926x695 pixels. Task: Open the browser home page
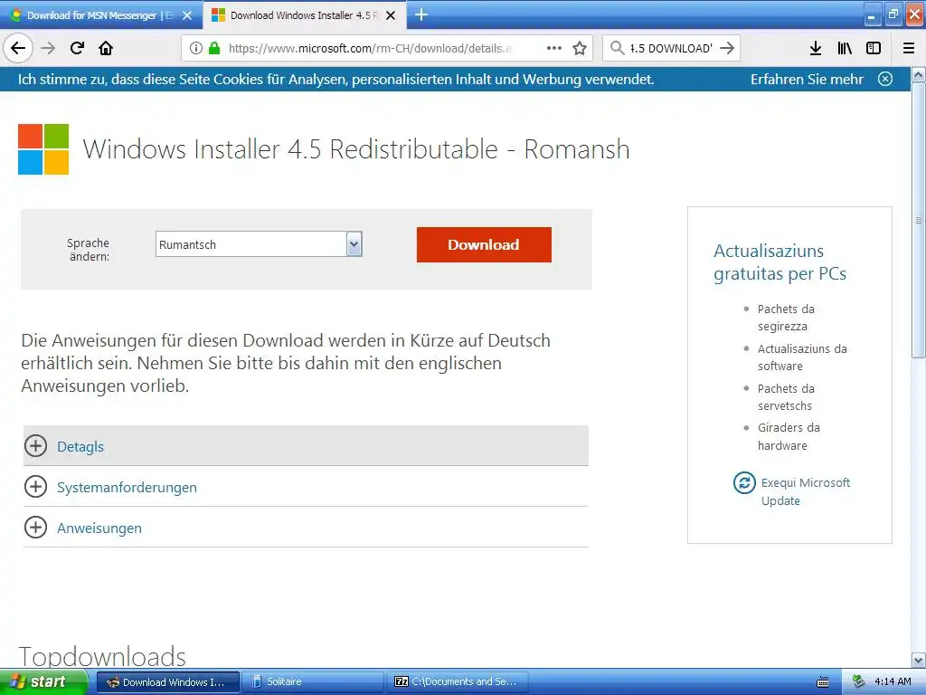[x=106, y=48]
